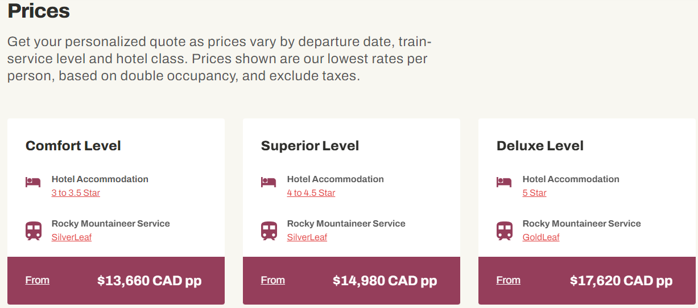This screenshot has height=308, width=698.
Task: Click the bed icon in Comfort Level card
Action: (x=33, y=182)
